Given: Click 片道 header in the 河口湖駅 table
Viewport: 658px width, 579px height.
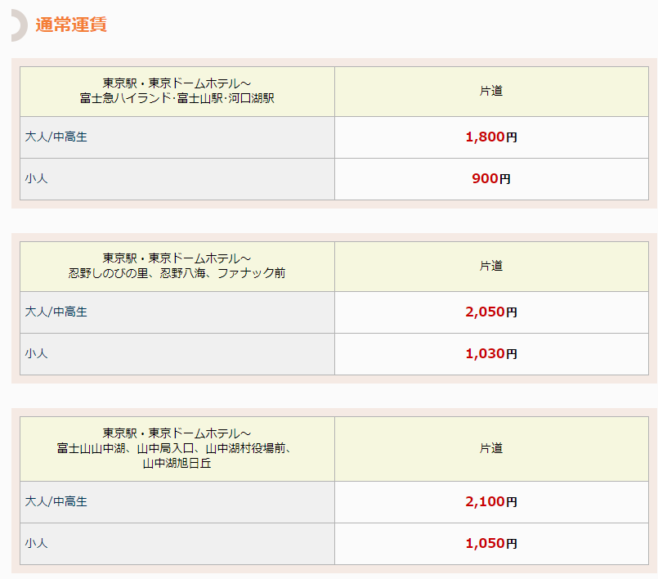Looking at the screenshot, I should pos(491,91).
